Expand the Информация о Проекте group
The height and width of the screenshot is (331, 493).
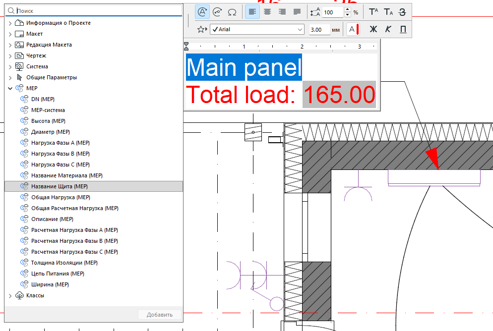point(10,23)
